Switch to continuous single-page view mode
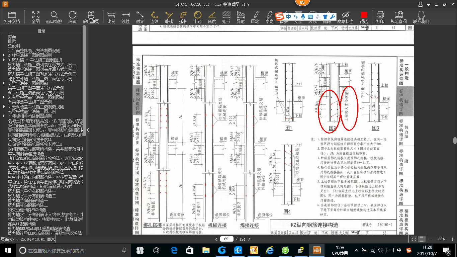The height and width of the screenshot is (257, 457). point(422,239)
